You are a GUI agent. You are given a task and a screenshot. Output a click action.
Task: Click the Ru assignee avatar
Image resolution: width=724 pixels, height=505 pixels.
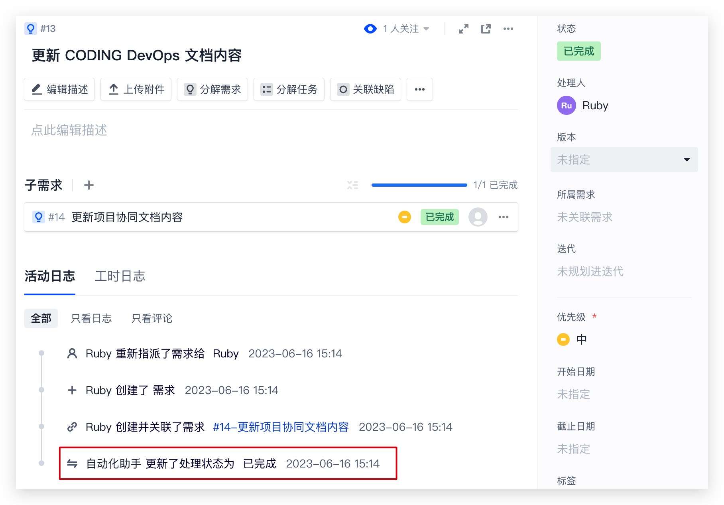(567, 105)
